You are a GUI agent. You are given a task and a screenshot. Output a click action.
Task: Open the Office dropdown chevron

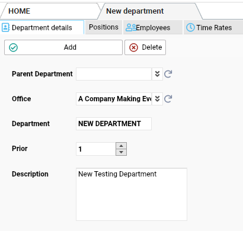[157, 99]
